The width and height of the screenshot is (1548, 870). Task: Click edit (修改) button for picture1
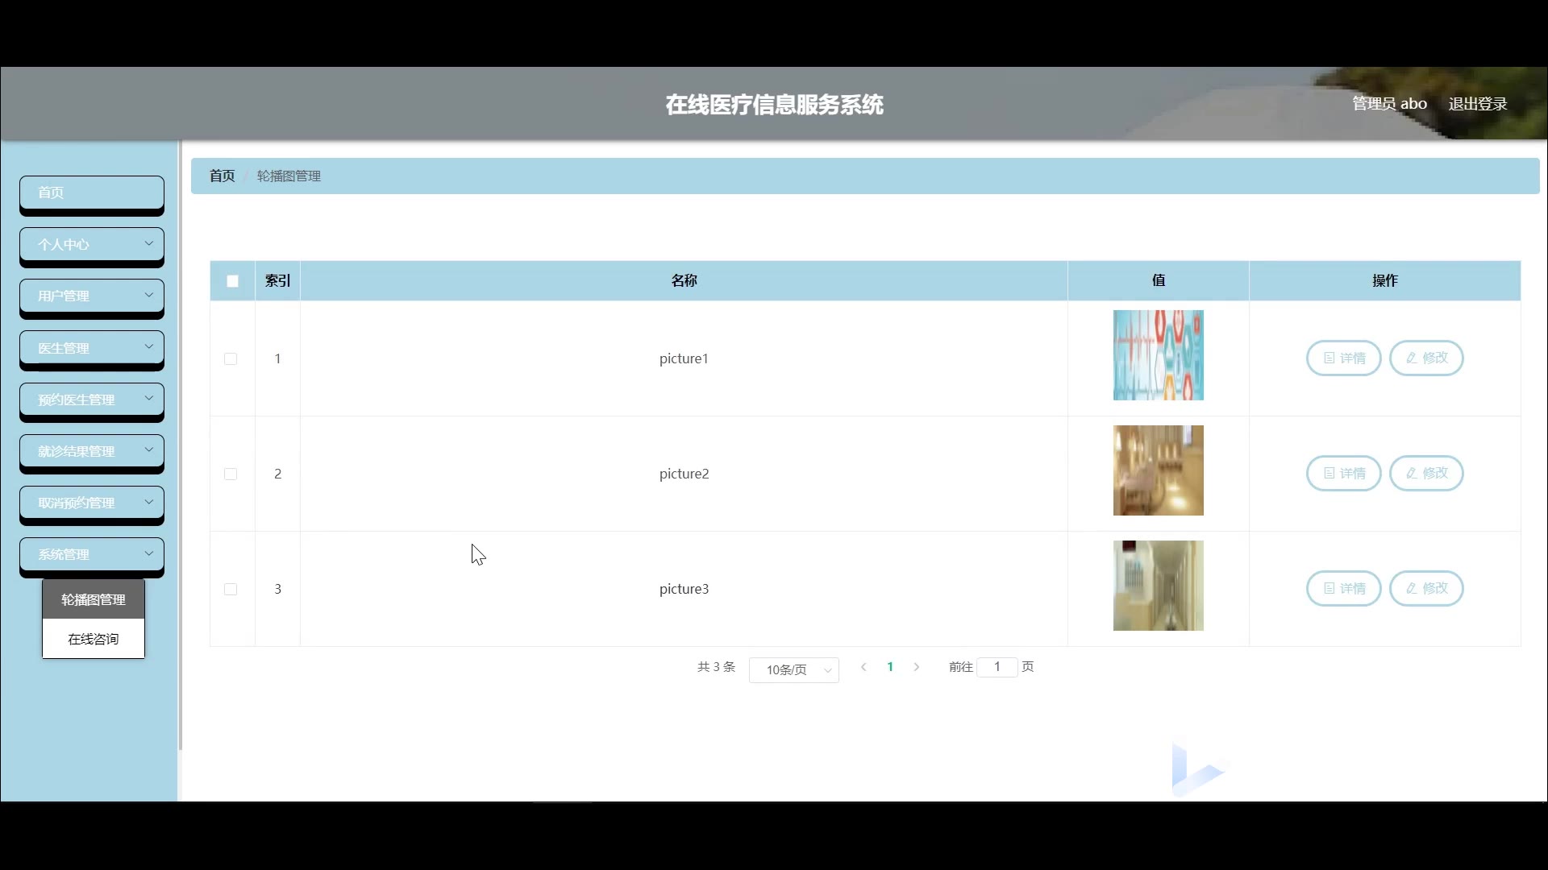click(1426, 358)
